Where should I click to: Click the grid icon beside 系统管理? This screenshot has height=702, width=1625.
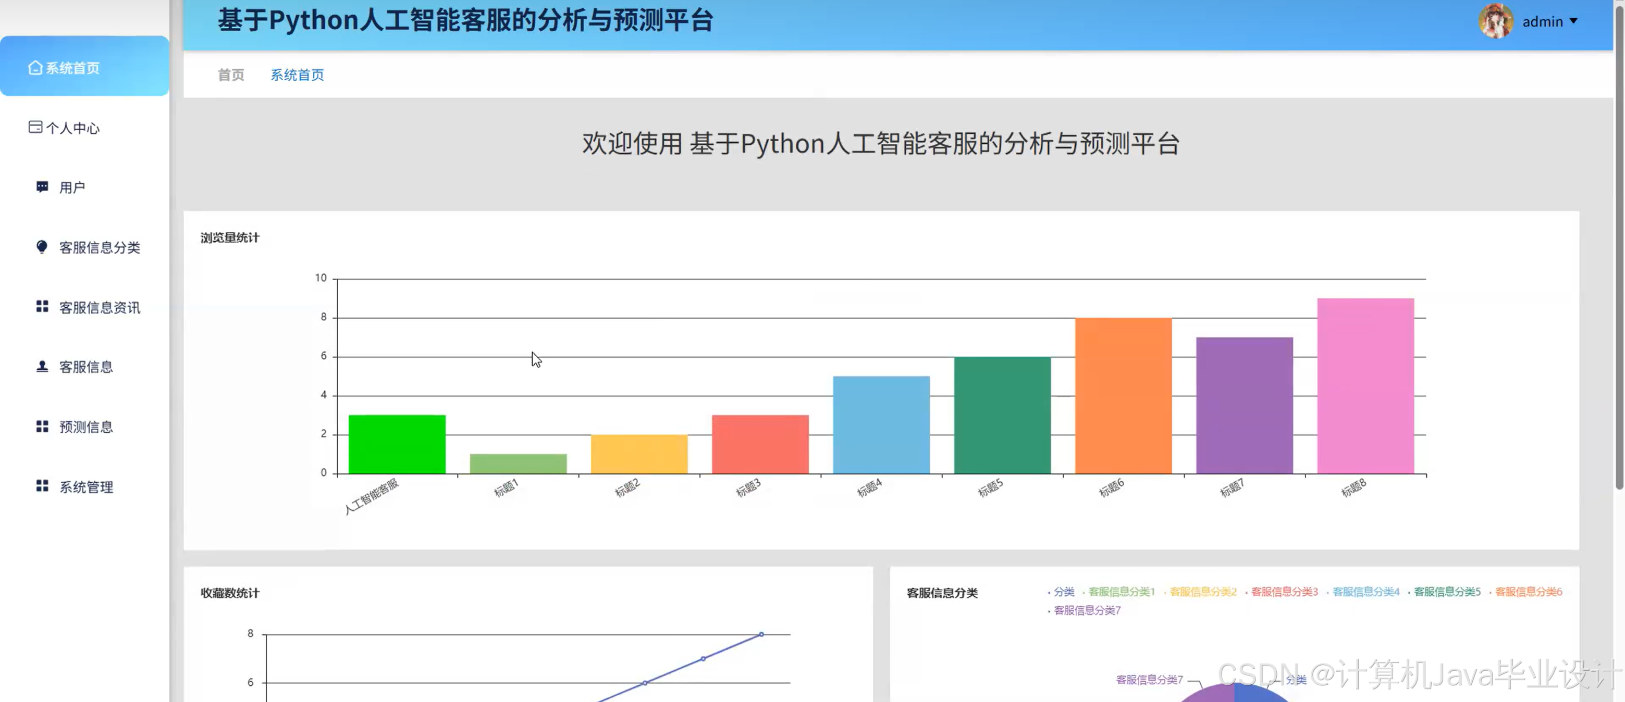pos(42,486)
